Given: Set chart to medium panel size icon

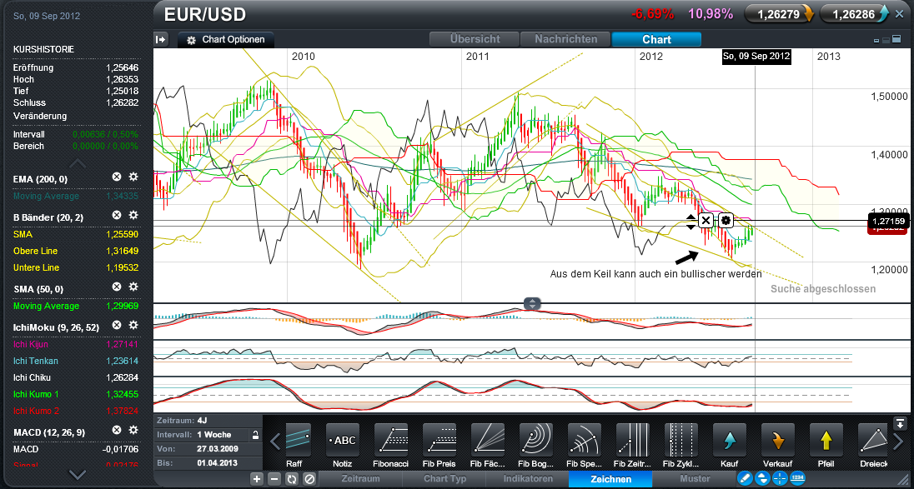Looking at the screenshot, I should (x=886, y=40).
